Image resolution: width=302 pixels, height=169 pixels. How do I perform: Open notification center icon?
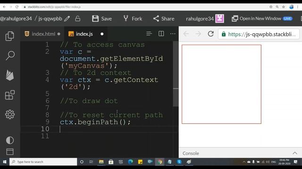point(296,161)
